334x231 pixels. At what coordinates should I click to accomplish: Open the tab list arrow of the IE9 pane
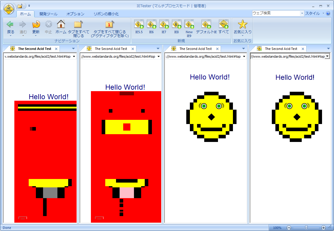(328, 48)
